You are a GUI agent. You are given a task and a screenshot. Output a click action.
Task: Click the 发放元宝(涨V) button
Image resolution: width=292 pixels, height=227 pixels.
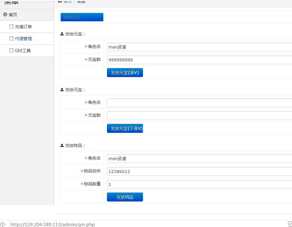125,73
